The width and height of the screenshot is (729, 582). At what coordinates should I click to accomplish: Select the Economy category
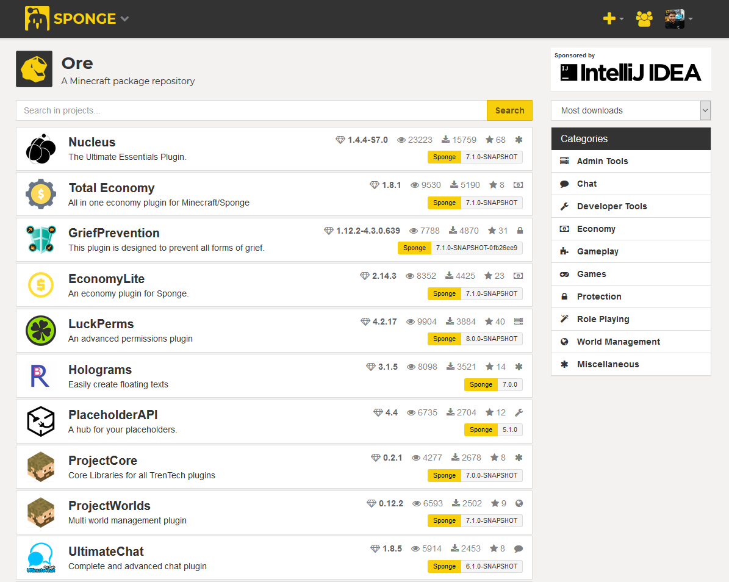631,229
